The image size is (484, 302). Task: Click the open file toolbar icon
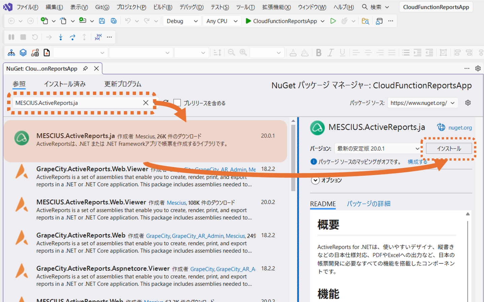(63, 21)
